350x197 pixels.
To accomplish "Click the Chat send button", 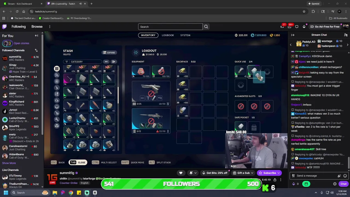I will (x=343, y=184).
